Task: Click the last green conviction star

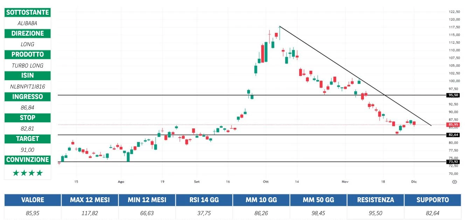Action: click(x=39, y=173)
